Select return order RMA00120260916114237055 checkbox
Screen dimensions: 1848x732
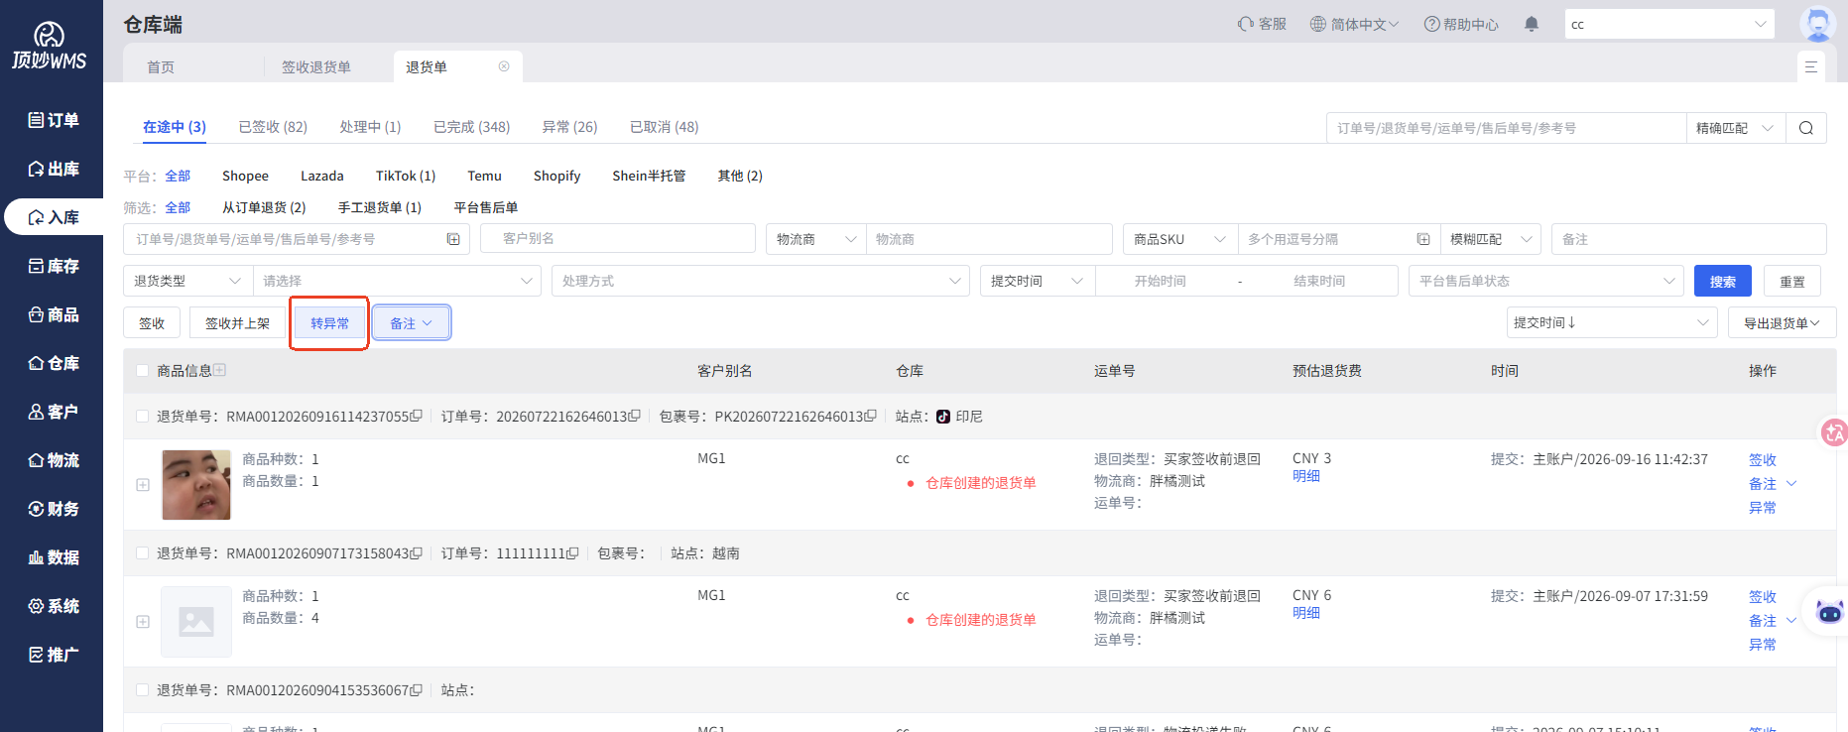point(142,417)
